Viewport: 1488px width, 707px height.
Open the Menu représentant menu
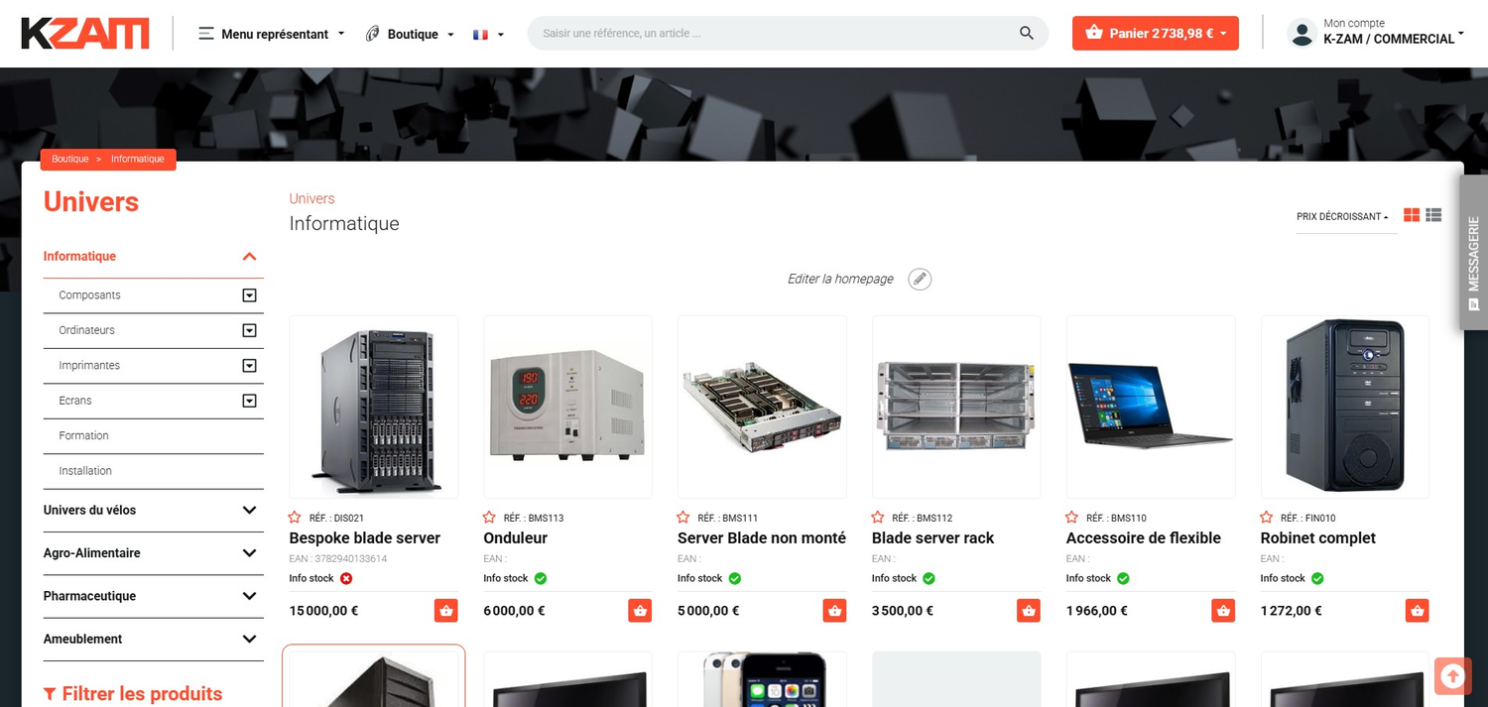pyautogui.click(x=270, y=33)
